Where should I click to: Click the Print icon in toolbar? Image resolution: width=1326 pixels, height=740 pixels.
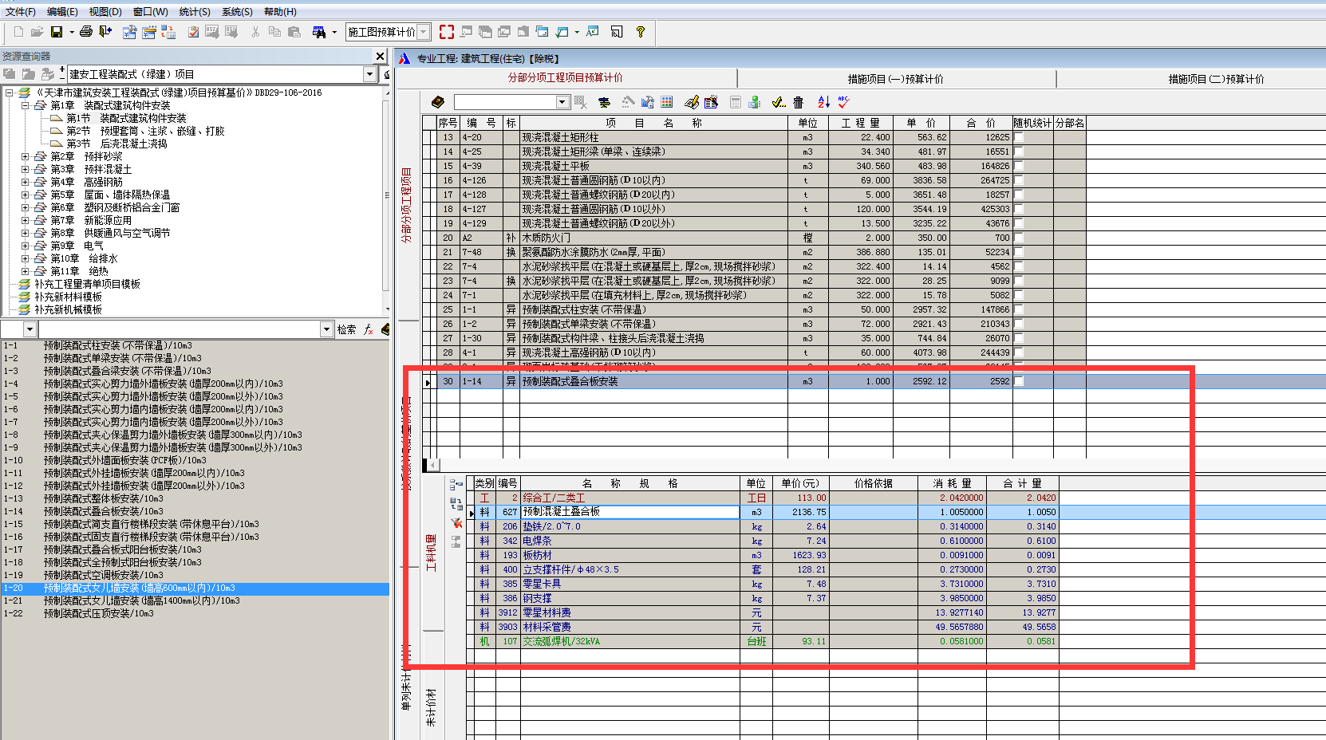[x=86, y=32]
